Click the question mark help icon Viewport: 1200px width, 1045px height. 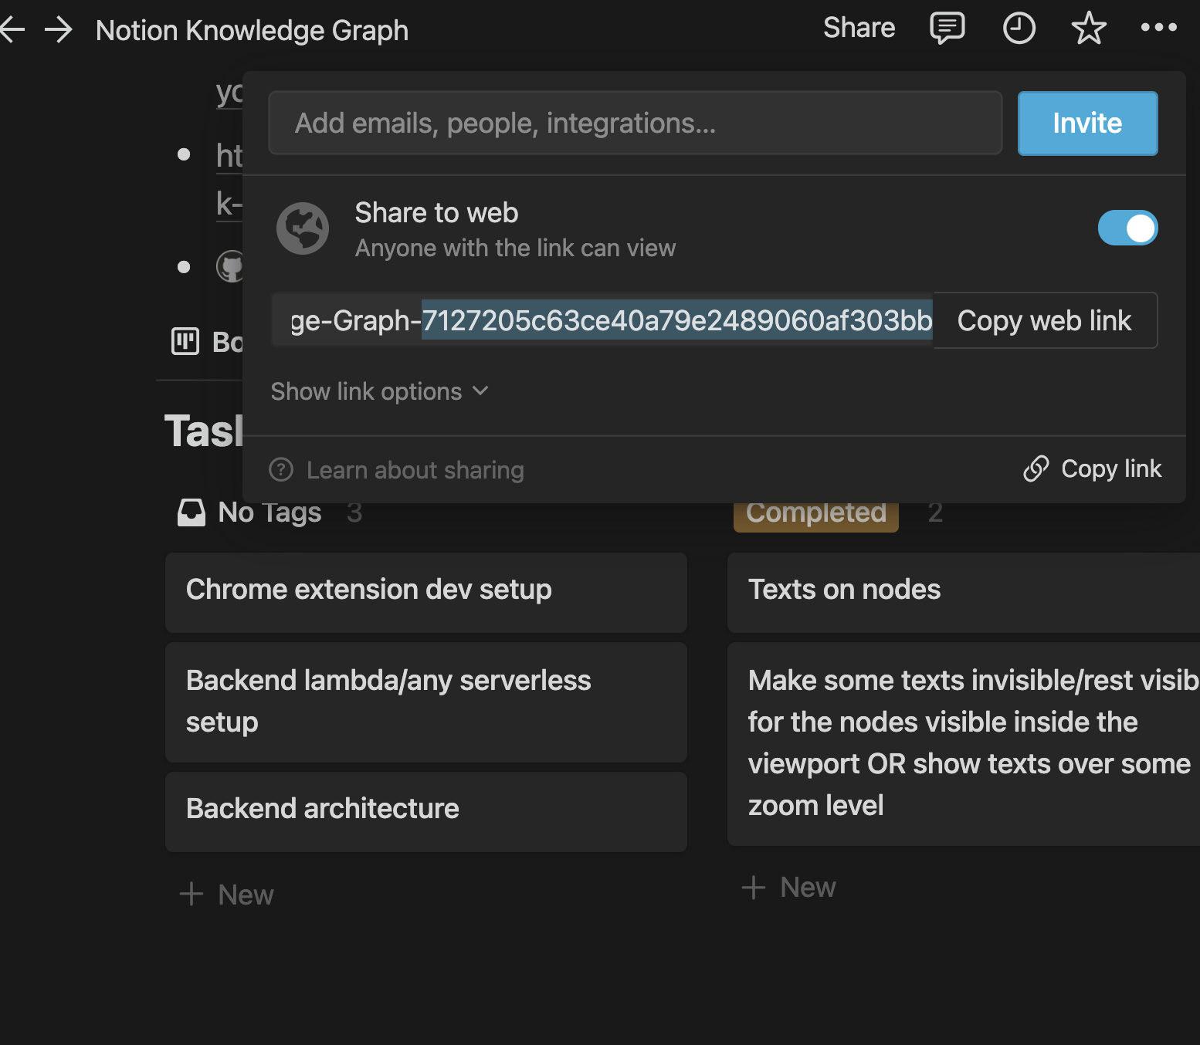[x=281, y=469]
